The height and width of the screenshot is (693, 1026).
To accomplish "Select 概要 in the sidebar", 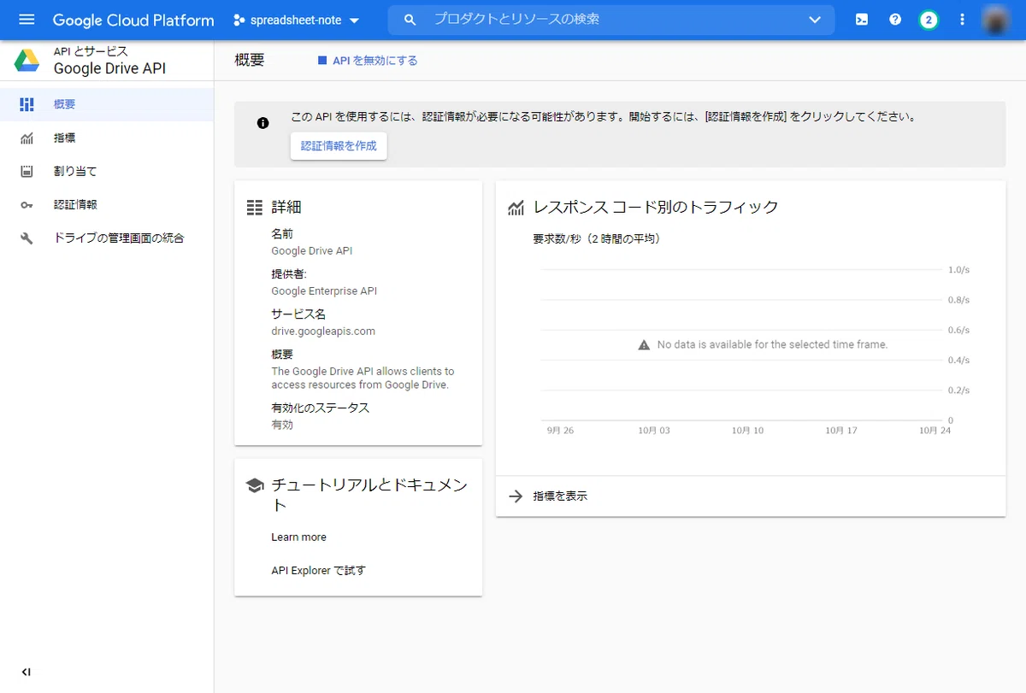I will click(107, 104).
